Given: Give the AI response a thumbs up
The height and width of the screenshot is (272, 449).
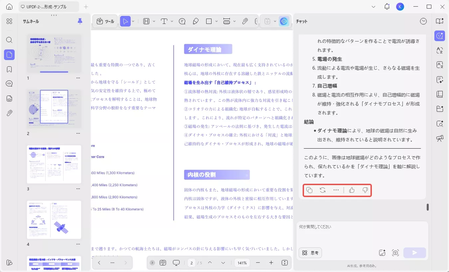Looking at the screenshot, I should click(x=352, y=190).
